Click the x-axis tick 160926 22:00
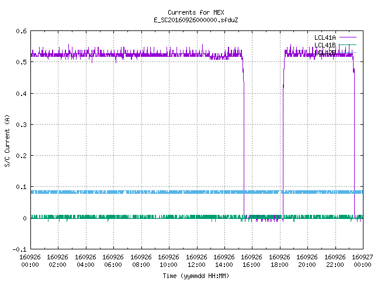The width and height of the screenshot is (374, 281). click(x=335, y=261)
